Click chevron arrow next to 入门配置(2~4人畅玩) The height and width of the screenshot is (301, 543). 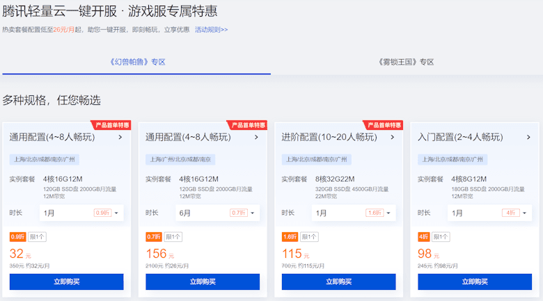[x=528, y=138]
